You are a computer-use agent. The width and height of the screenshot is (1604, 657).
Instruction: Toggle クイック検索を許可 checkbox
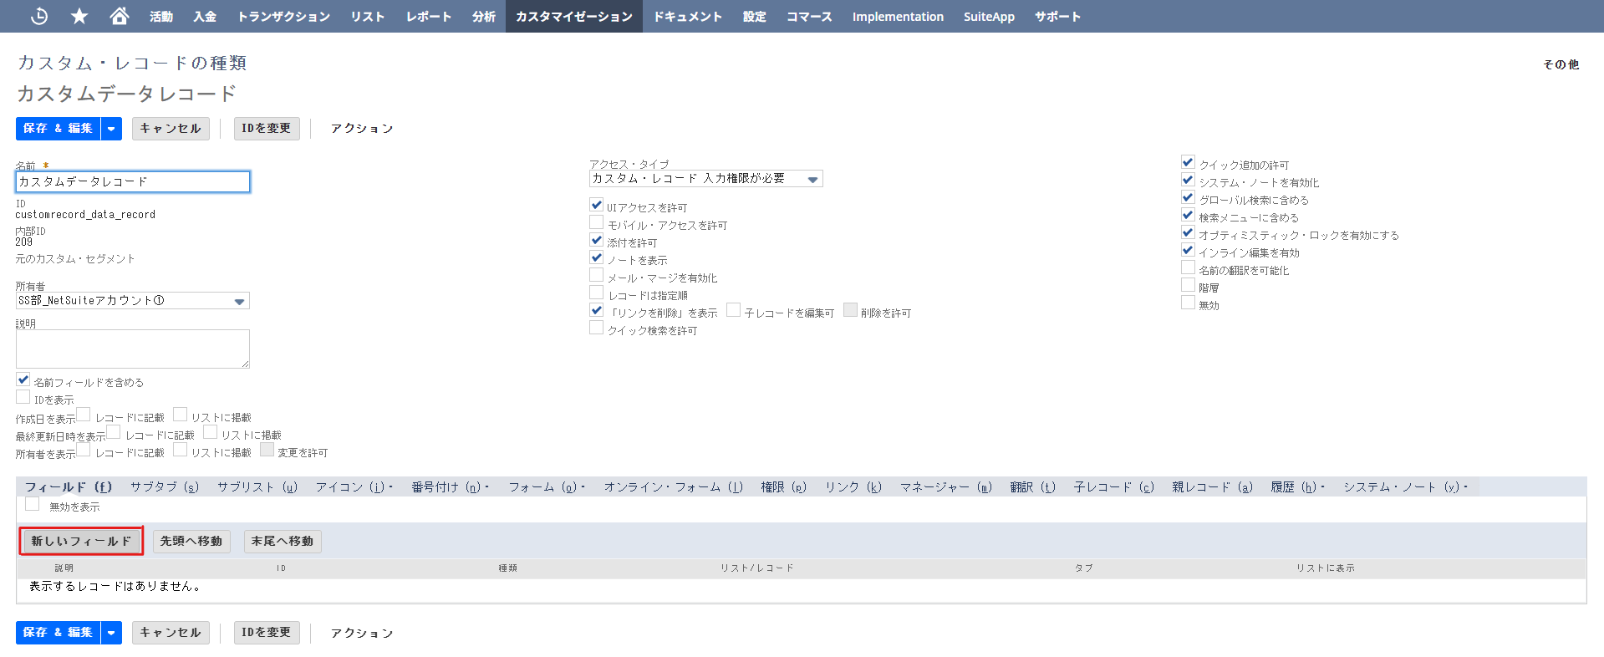pos(597,328)
